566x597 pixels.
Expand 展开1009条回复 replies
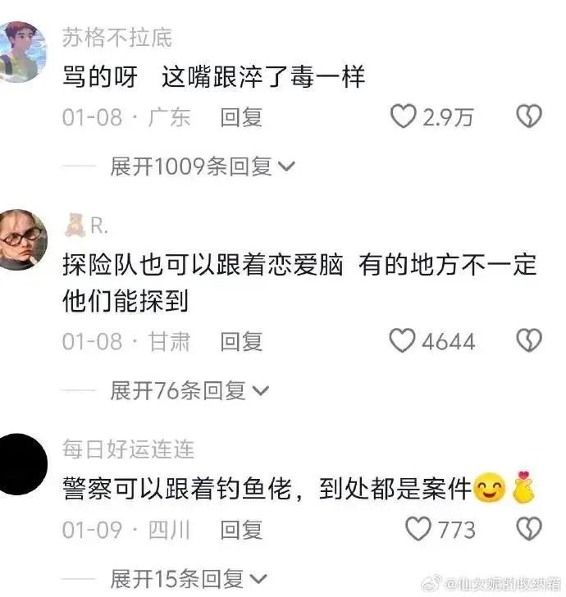pos(203,166)
